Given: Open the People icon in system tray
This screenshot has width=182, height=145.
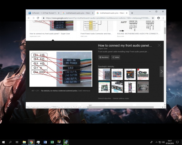Looking at the screenshot, I should click(x=152, y=142).
